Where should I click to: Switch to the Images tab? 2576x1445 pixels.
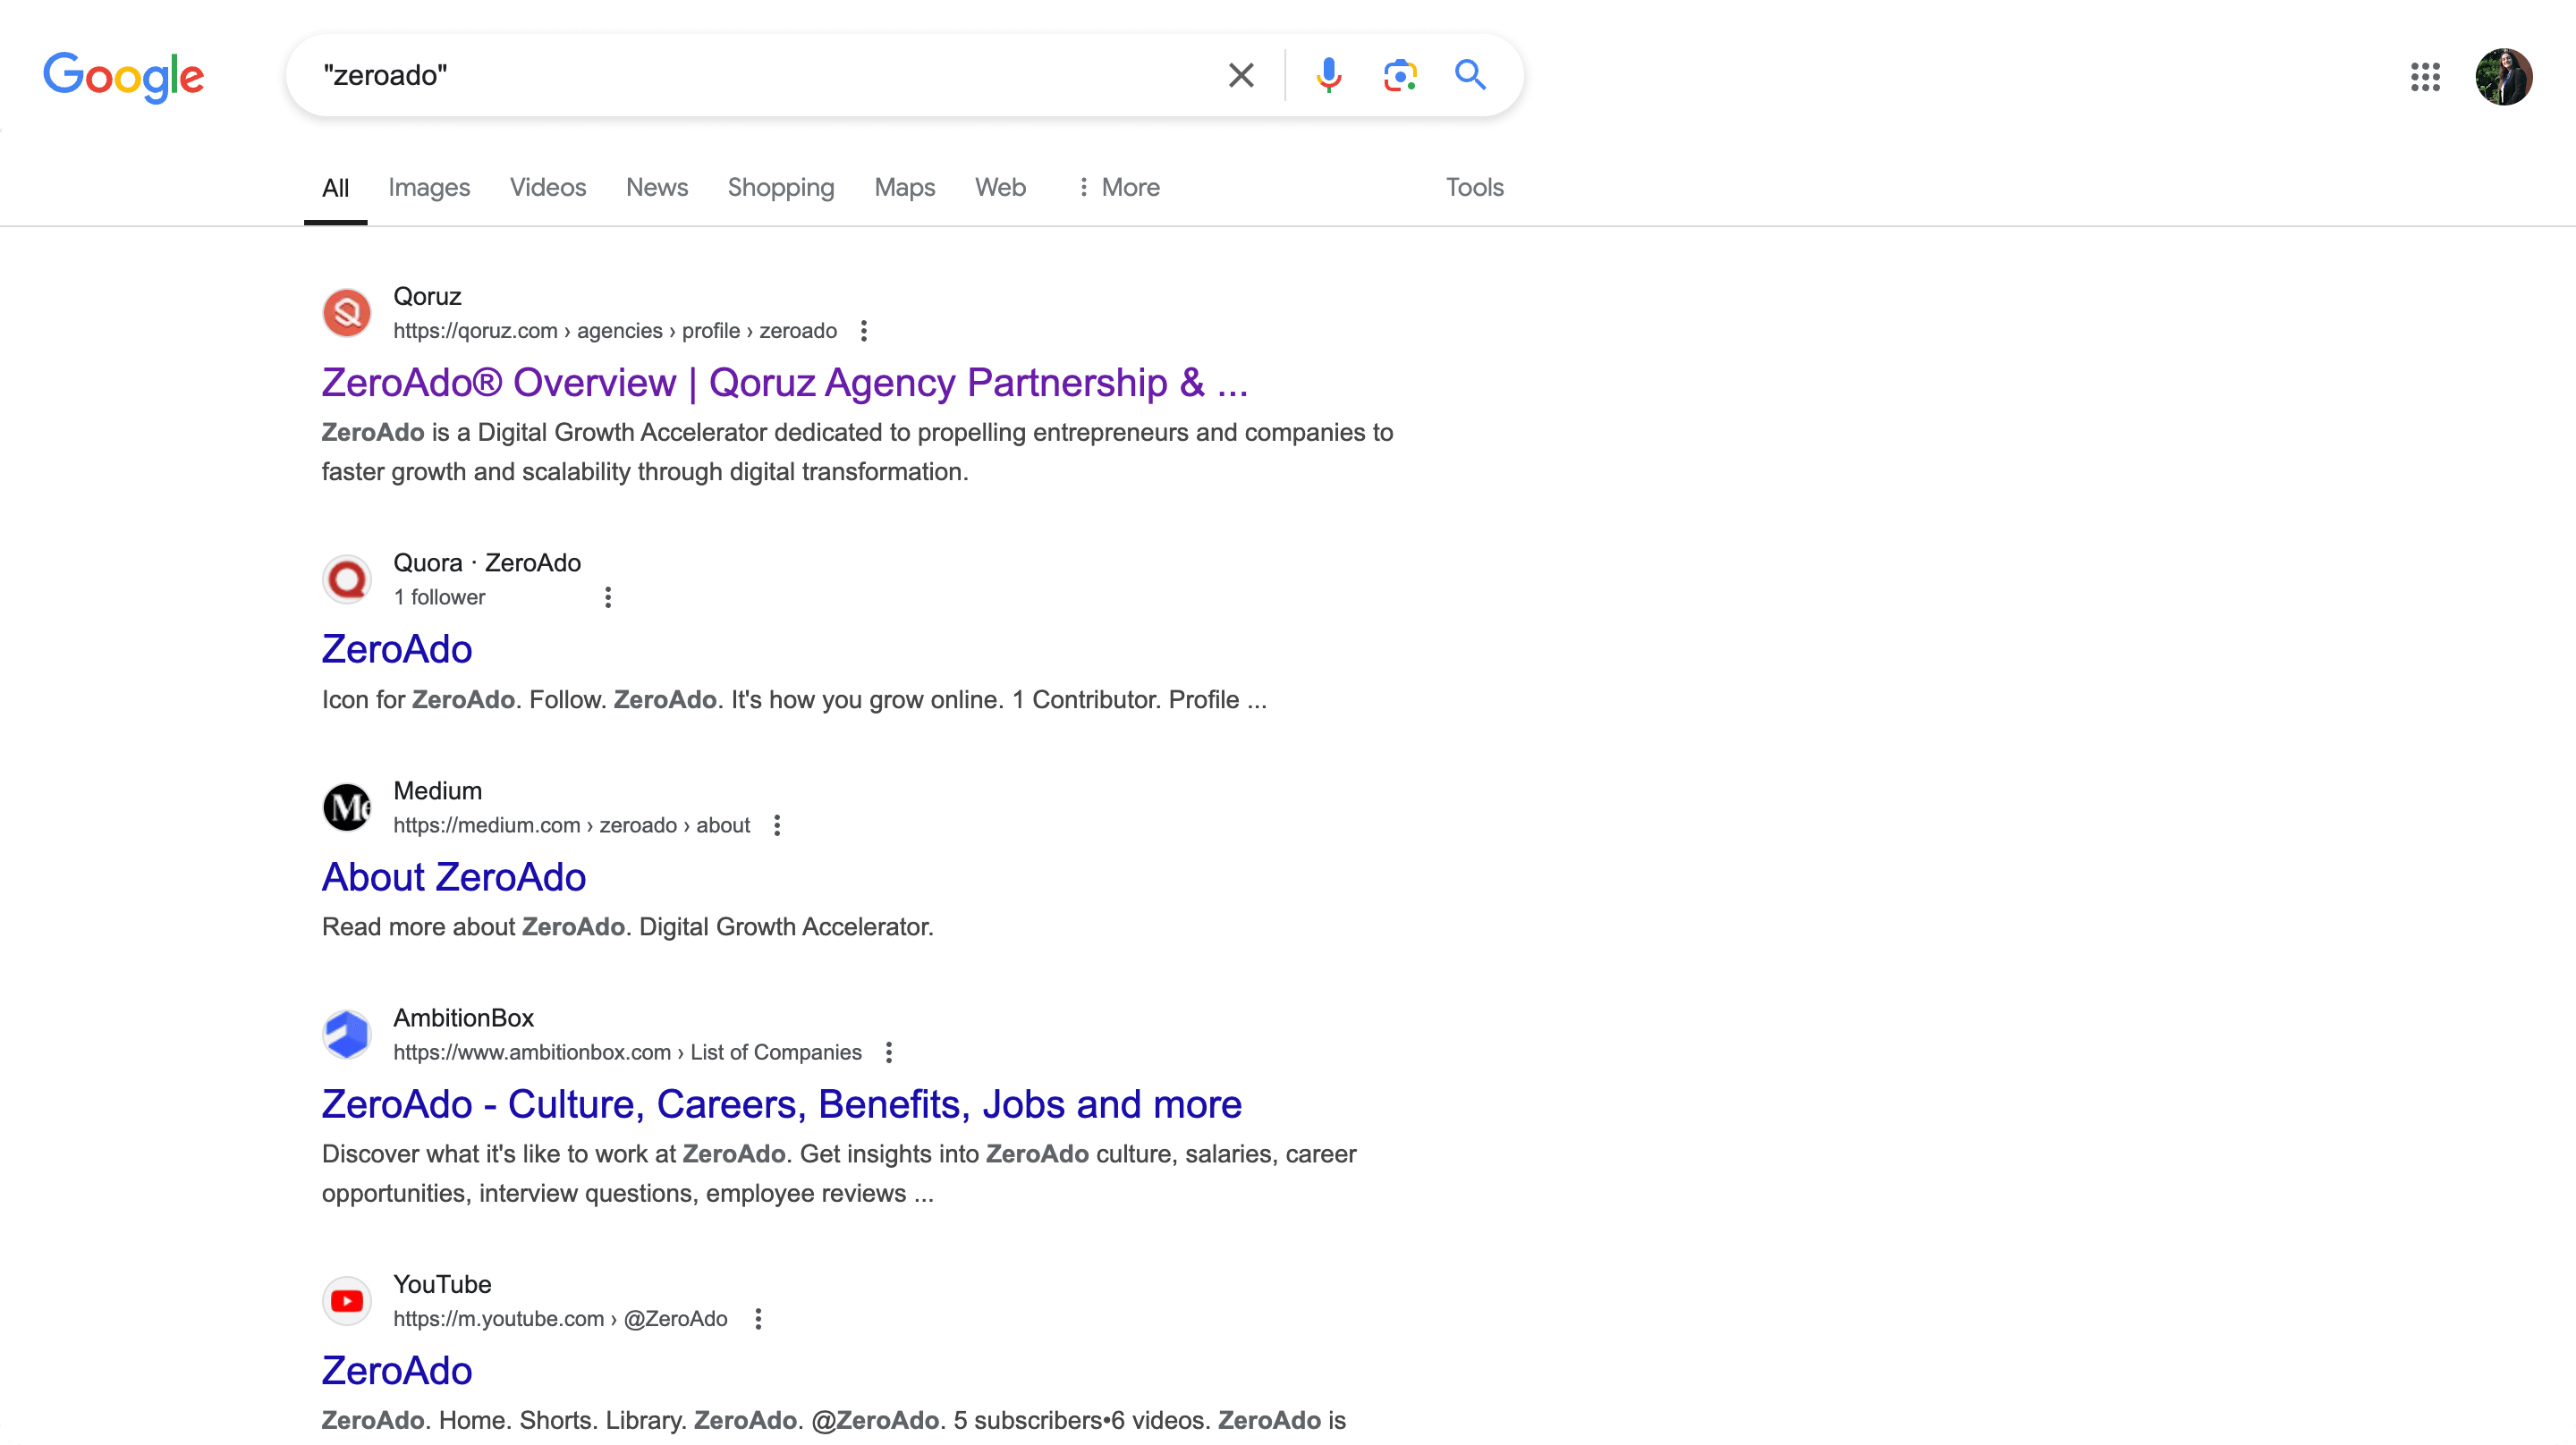pyautogui.click(x=428, y=187)
